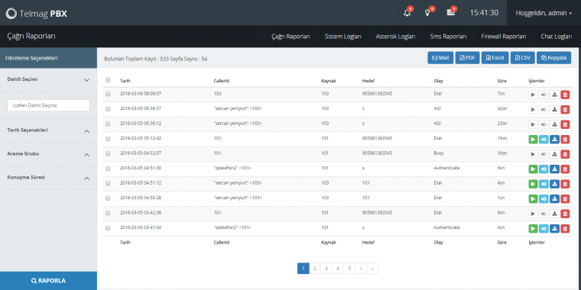581x290 pixels.
Task: Download recording for 2016-03-05 04:50:28 row
Action: (x=554, y=198)
